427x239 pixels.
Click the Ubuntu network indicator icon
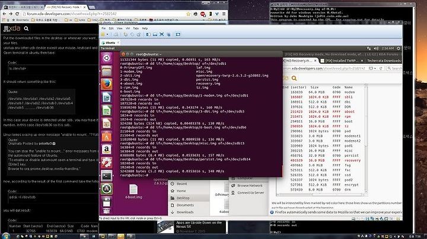(369, 48)
